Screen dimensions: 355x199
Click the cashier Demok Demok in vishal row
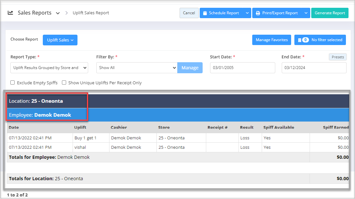pos(126,147)
